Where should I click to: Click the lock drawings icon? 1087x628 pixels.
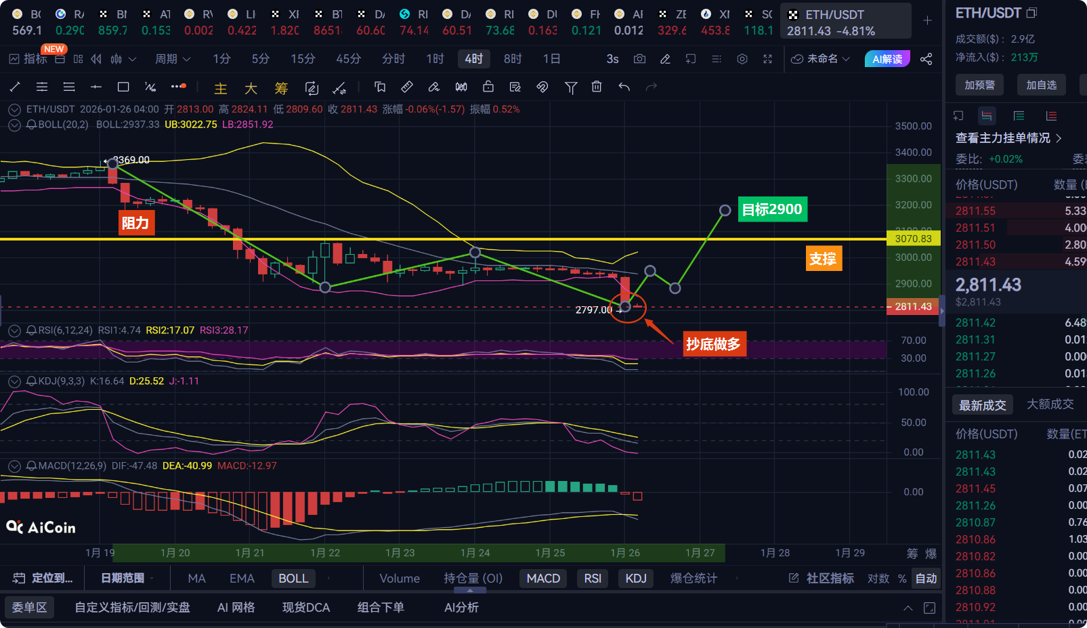488,87
